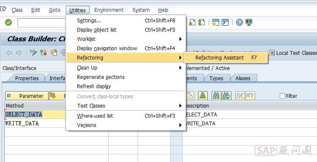The image size is (317, 162).
Task: Enable the Filter checkbox
Action: (x=282, y=96)
